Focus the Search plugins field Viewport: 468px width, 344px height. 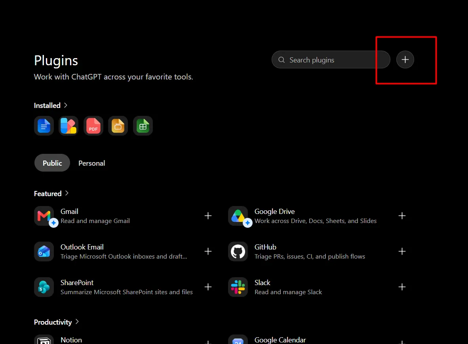coord(331,60)
